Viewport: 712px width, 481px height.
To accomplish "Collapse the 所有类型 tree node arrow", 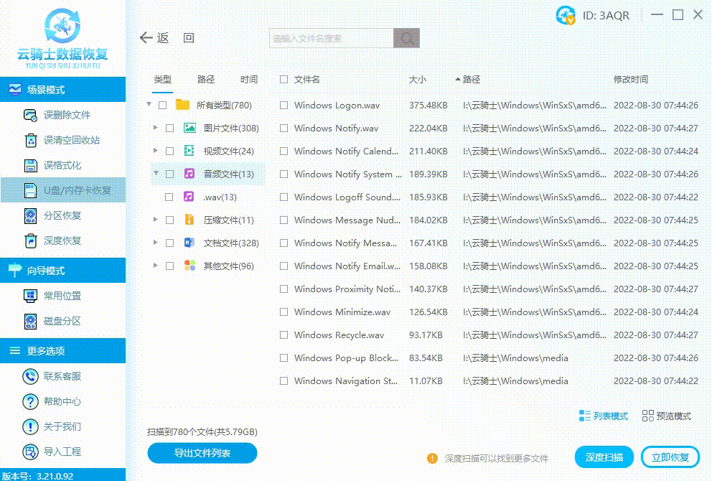I will (x=149, y=105).
